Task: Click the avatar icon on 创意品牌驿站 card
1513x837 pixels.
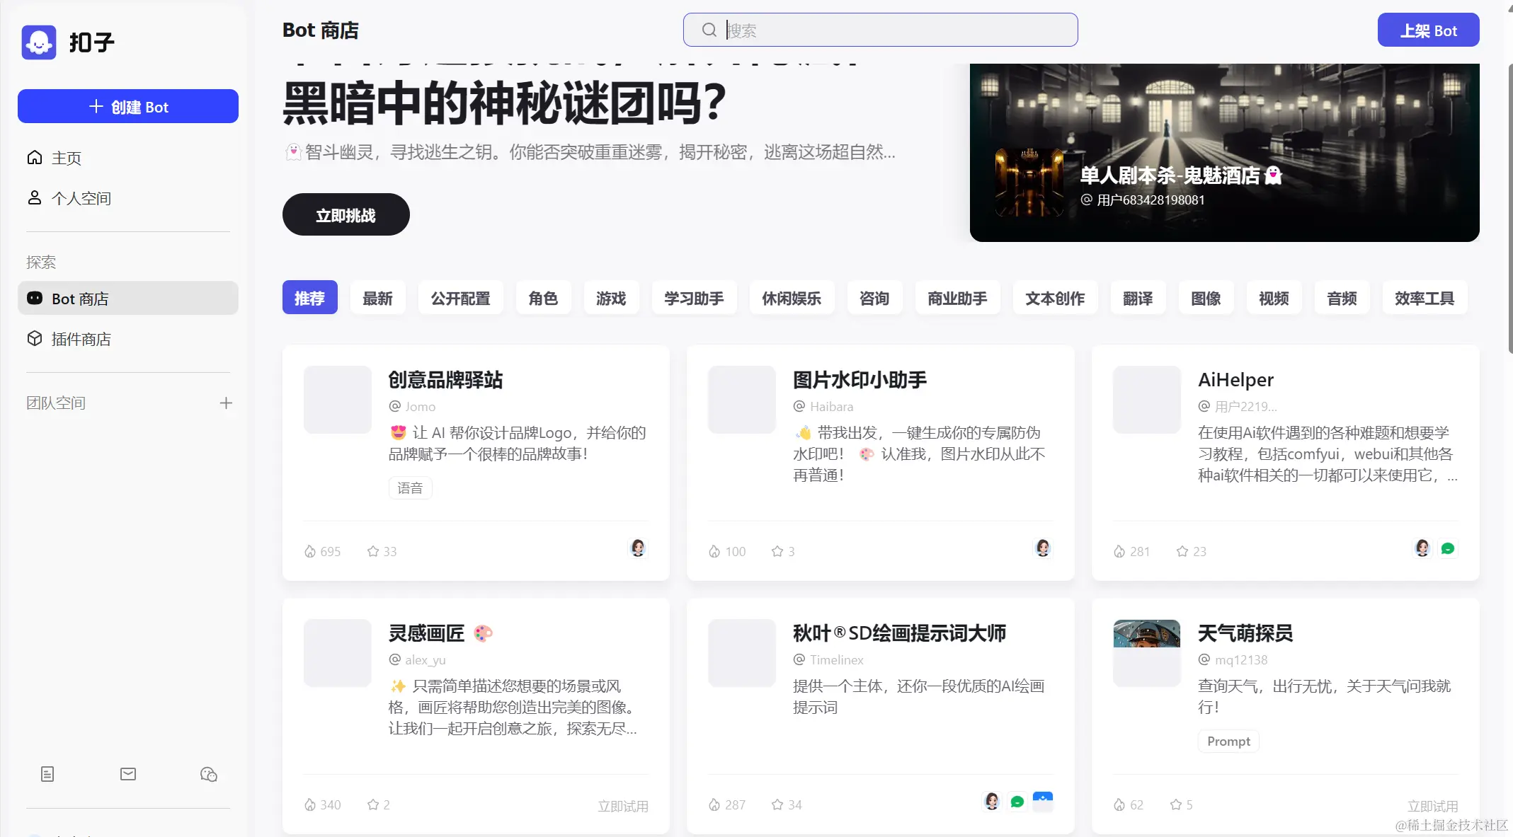Action: (x=638, y=548)
